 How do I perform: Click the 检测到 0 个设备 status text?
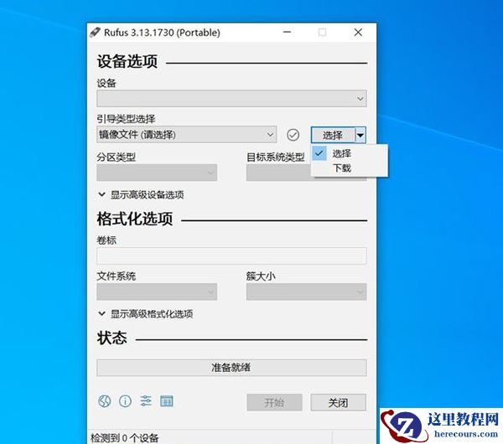click(x=124, y=437)
